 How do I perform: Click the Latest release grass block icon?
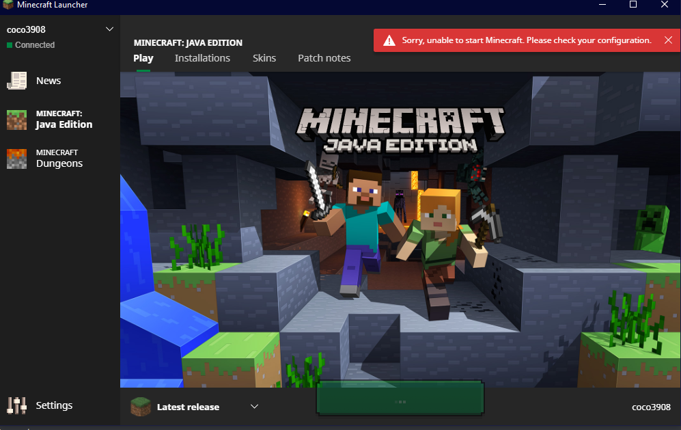pyautogui.click(x=140, y=407)
